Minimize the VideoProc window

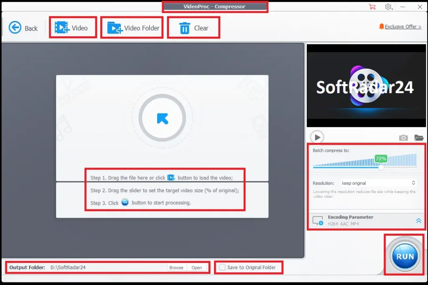(x=403, y=7)
